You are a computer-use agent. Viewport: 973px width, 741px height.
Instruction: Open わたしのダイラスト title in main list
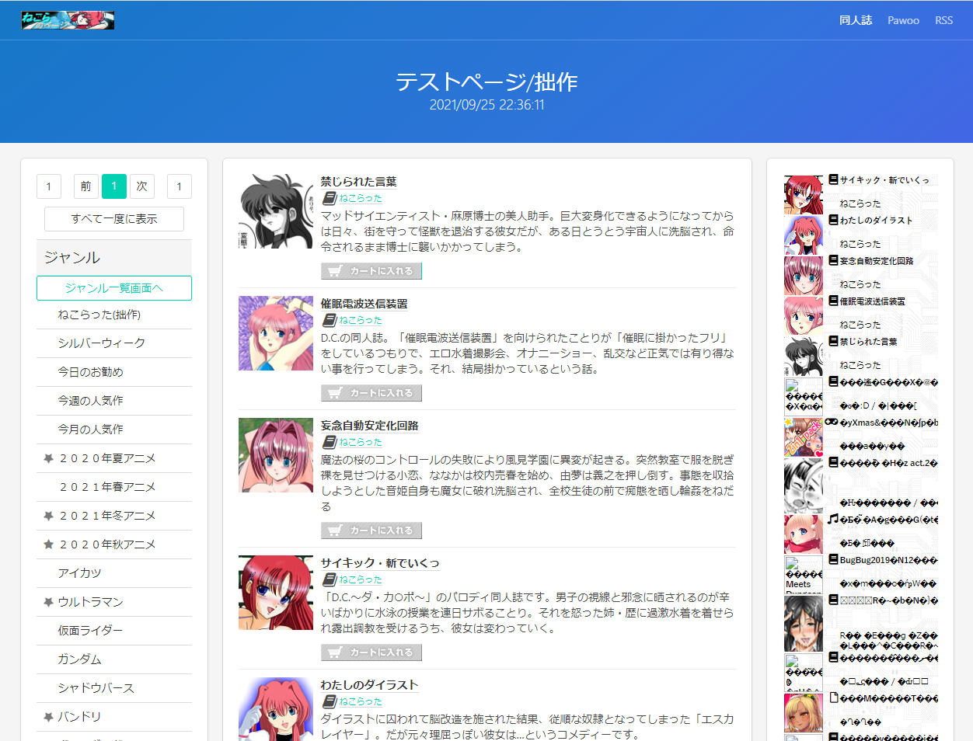click(370, 685)
